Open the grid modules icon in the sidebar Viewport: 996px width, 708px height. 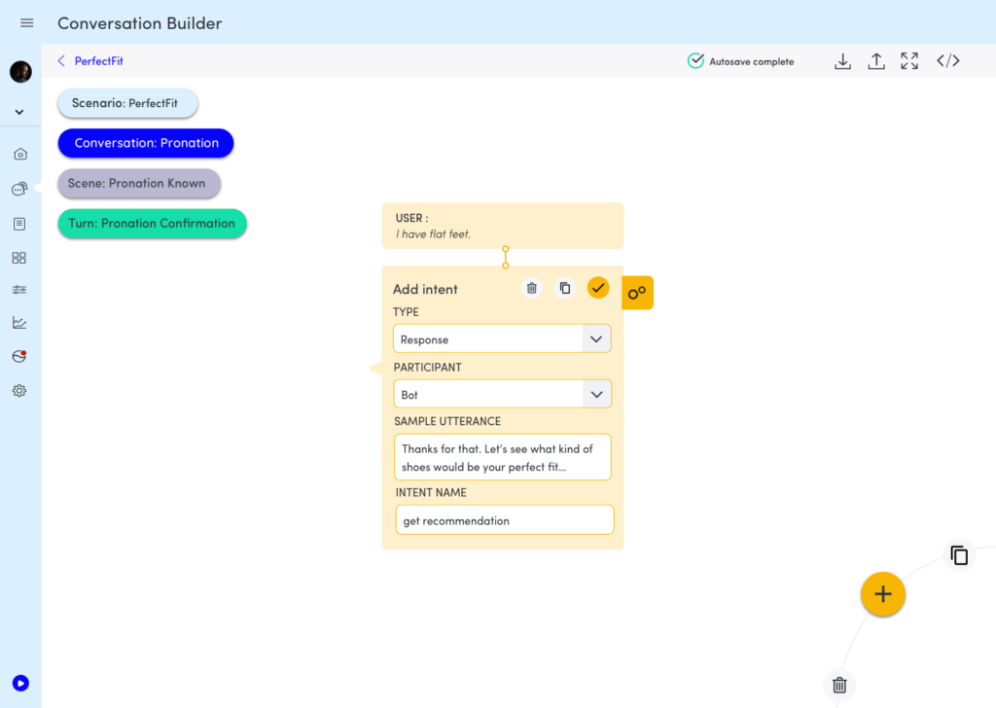[19, 258]
